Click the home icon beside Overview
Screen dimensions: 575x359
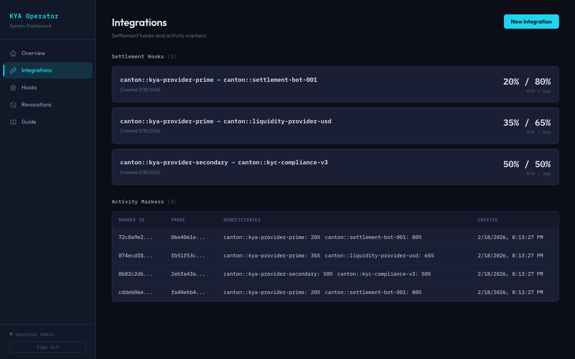(x=13, y=53)
